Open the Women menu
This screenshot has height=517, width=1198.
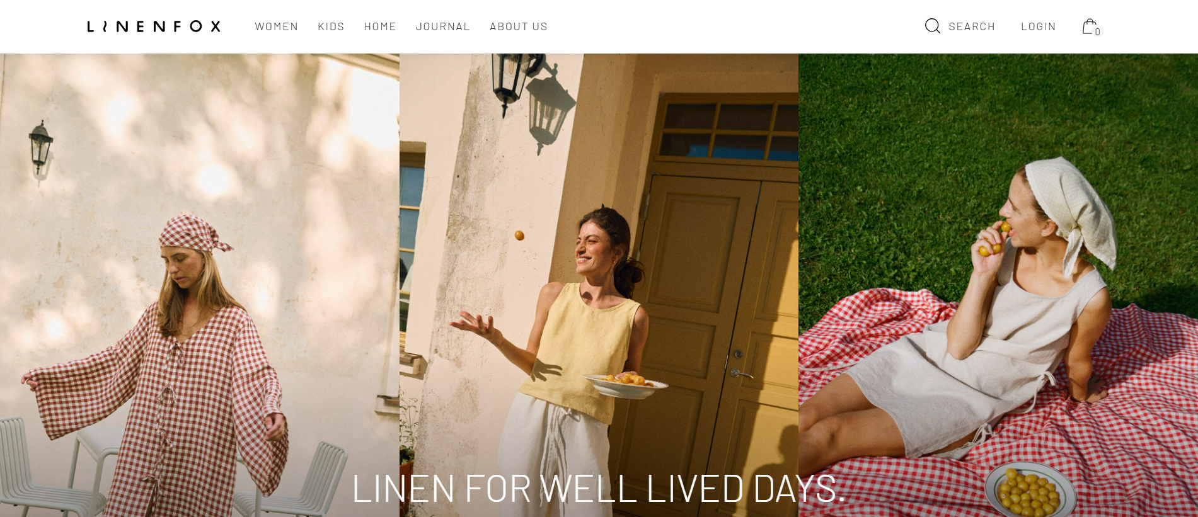click(x=277, y=26)
